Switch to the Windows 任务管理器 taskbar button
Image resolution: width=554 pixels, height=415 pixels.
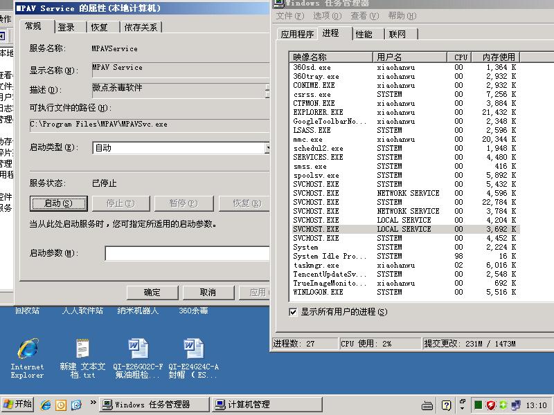point(153,405)
